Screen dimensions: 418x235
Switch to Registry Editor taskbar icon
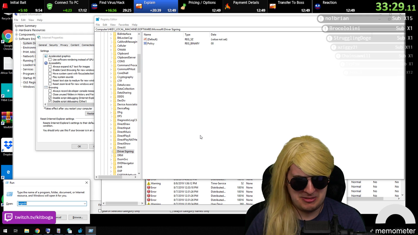pos(80,231)
